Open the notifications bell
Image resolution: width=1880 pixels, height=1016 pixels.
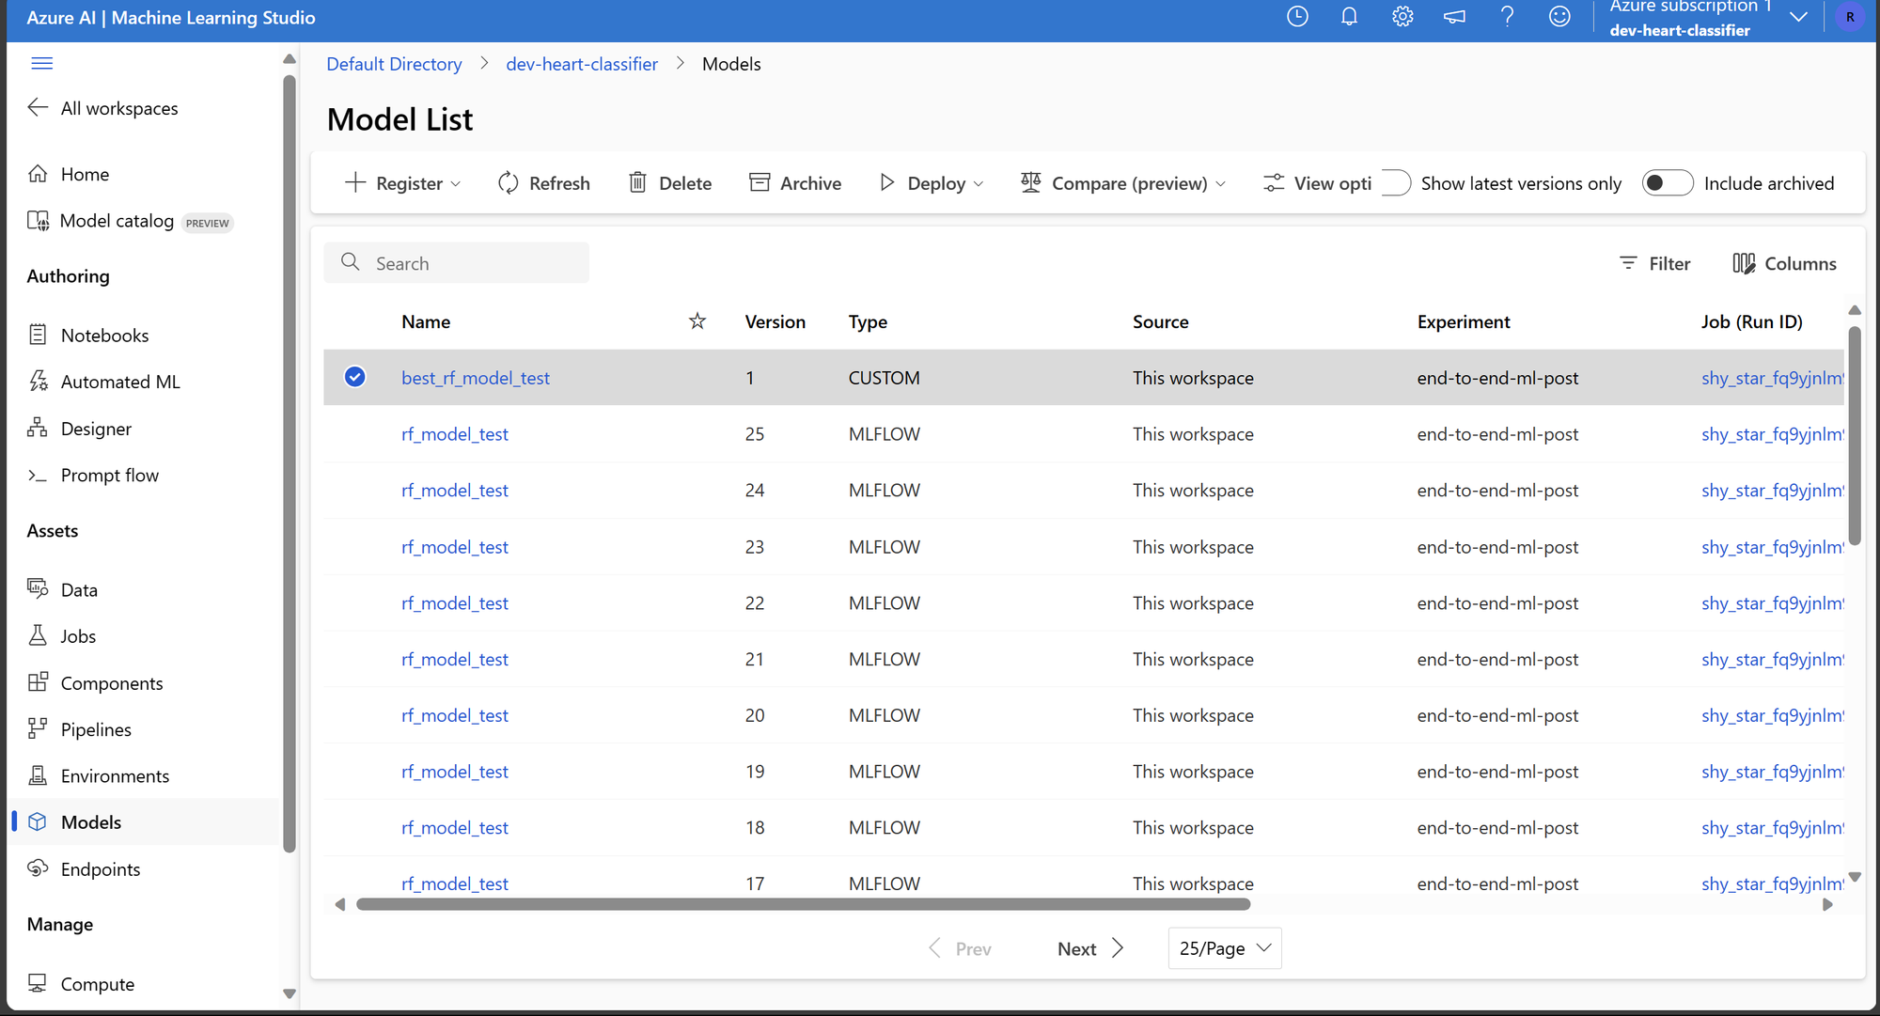(1349, 17)
